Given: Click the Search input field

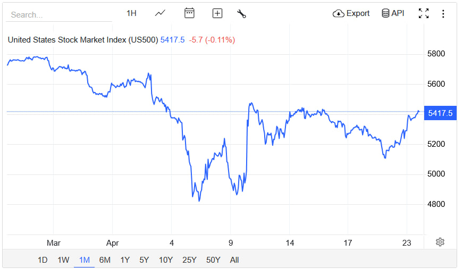Looking at the screenshot, I should tap(58, 15).
